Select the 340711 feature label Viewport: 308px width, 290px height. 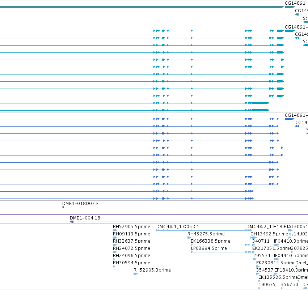[261, 241]
